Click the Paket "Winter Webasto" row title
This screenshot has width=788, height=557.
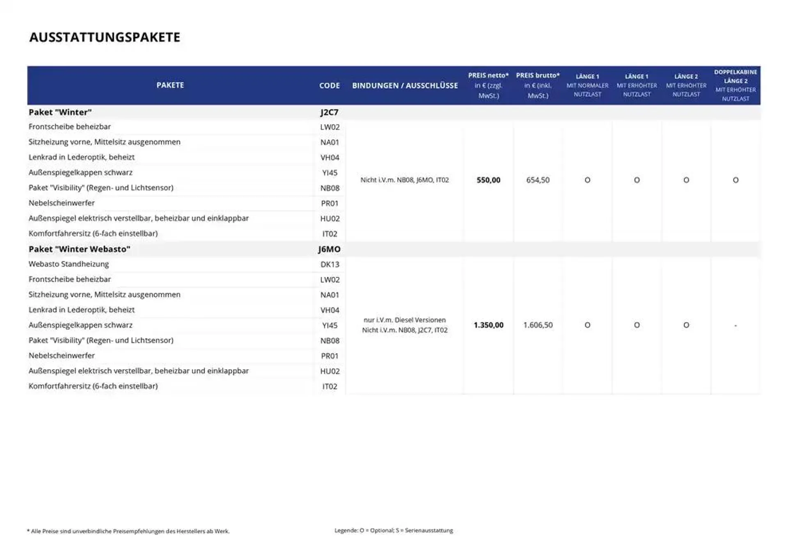point(79,249)
